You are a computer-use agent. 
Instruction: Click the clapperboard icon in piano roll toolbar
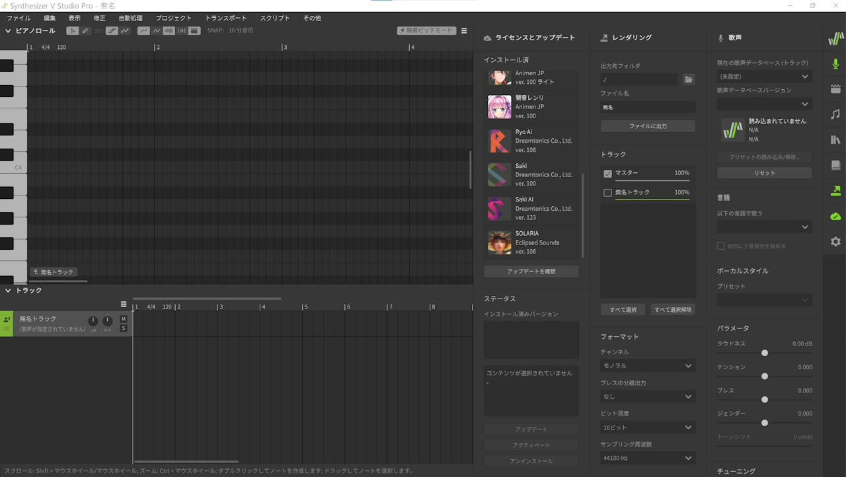[194, 30]
